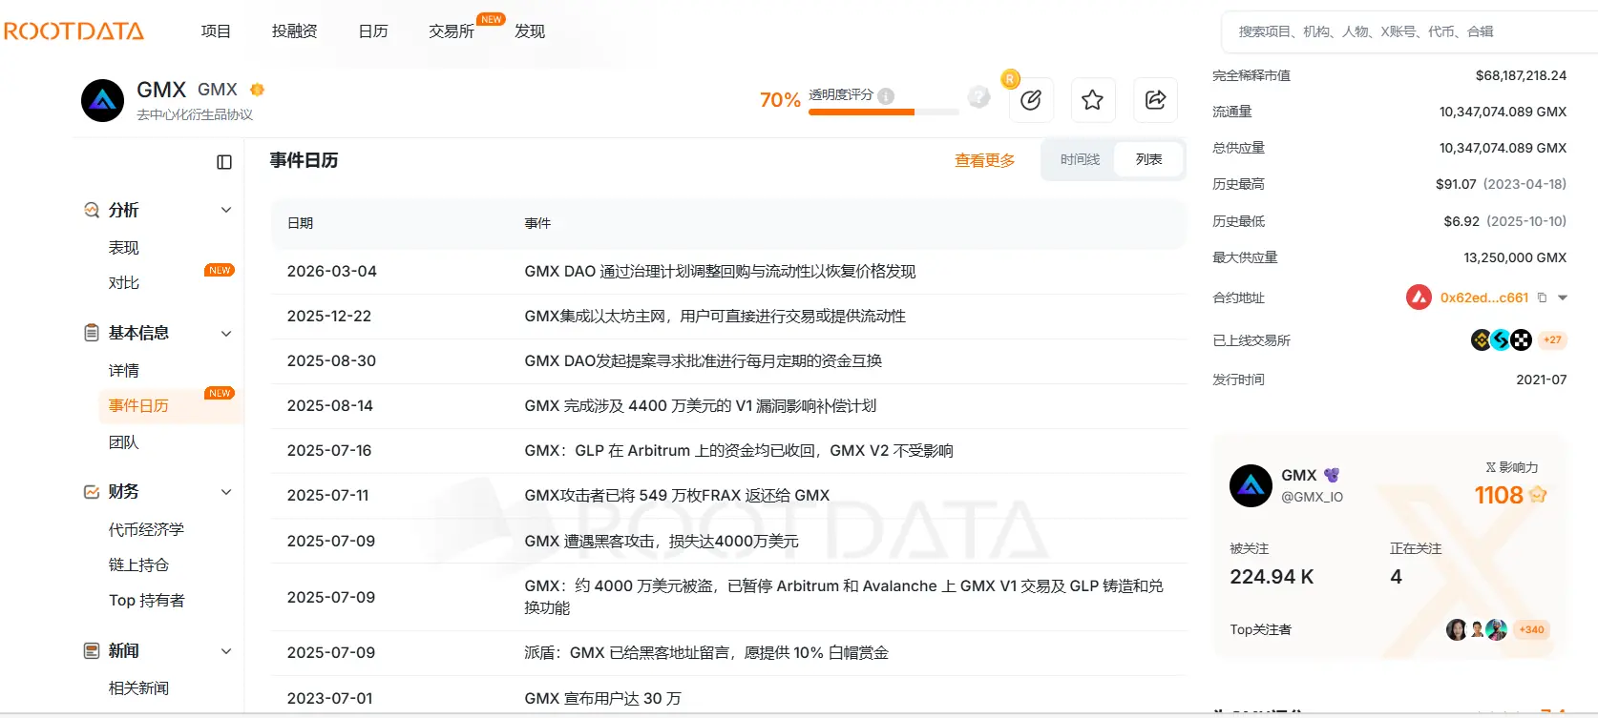Click the 70% transparency score progress bar
Viewport: 1598px width, 718px height.
(883, 113)
